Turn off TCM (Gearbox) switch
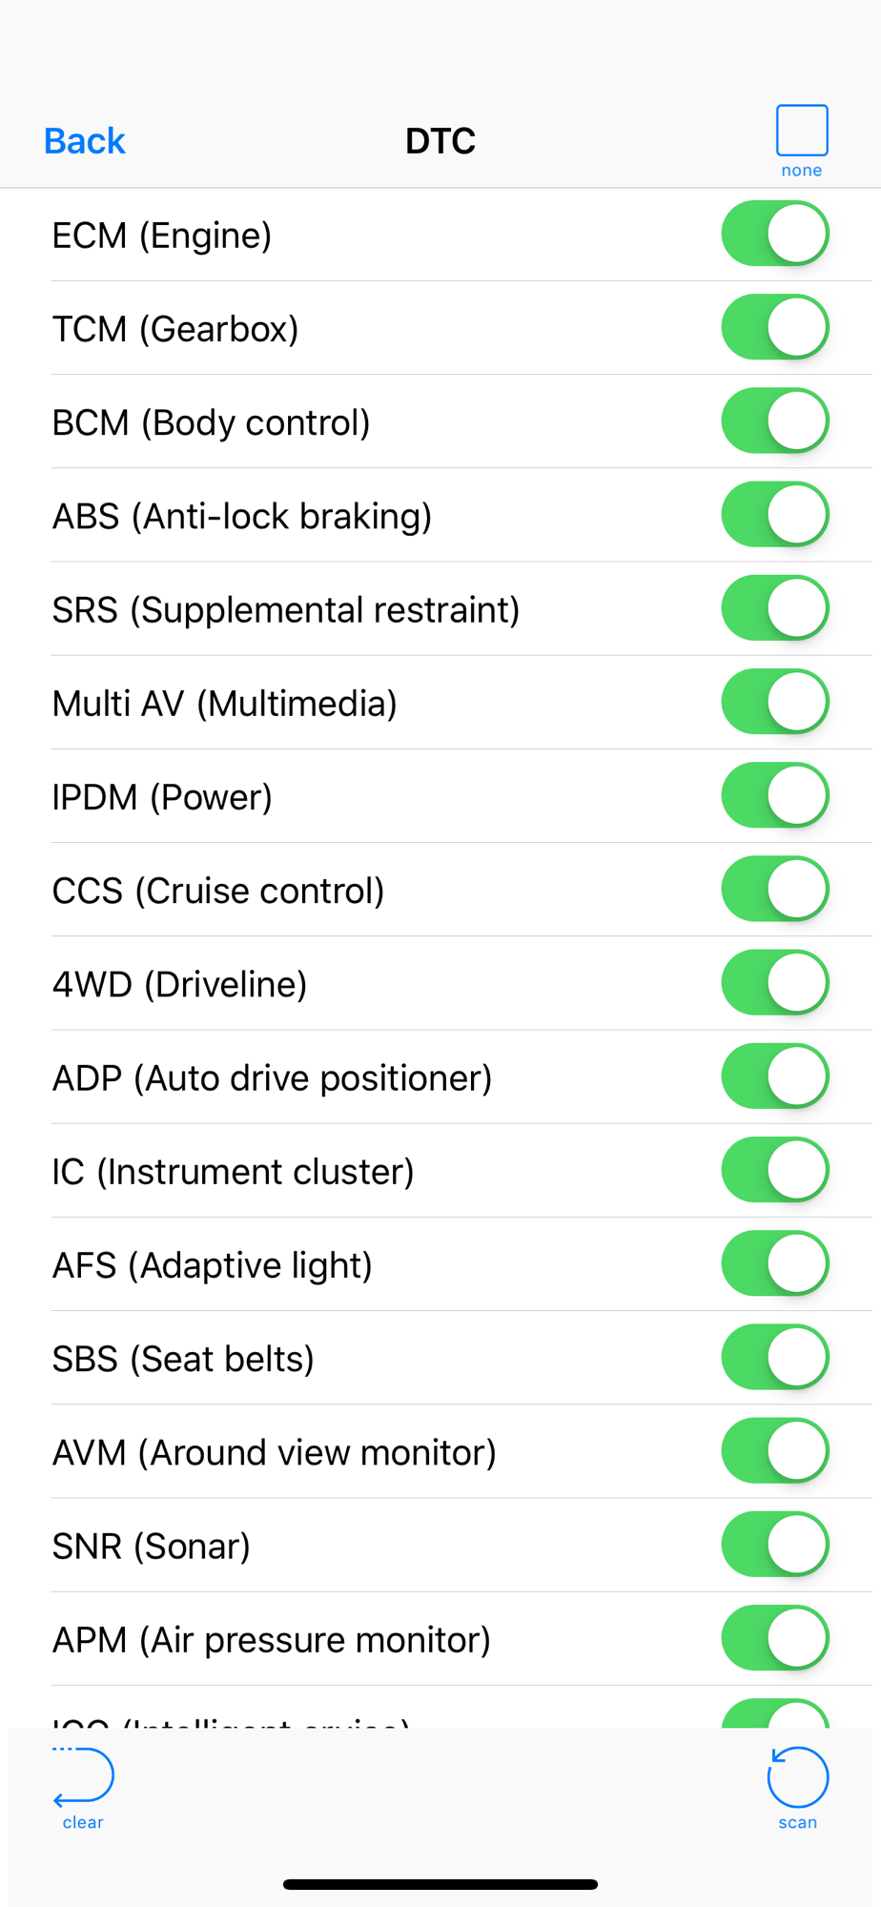 coord(775,327)
